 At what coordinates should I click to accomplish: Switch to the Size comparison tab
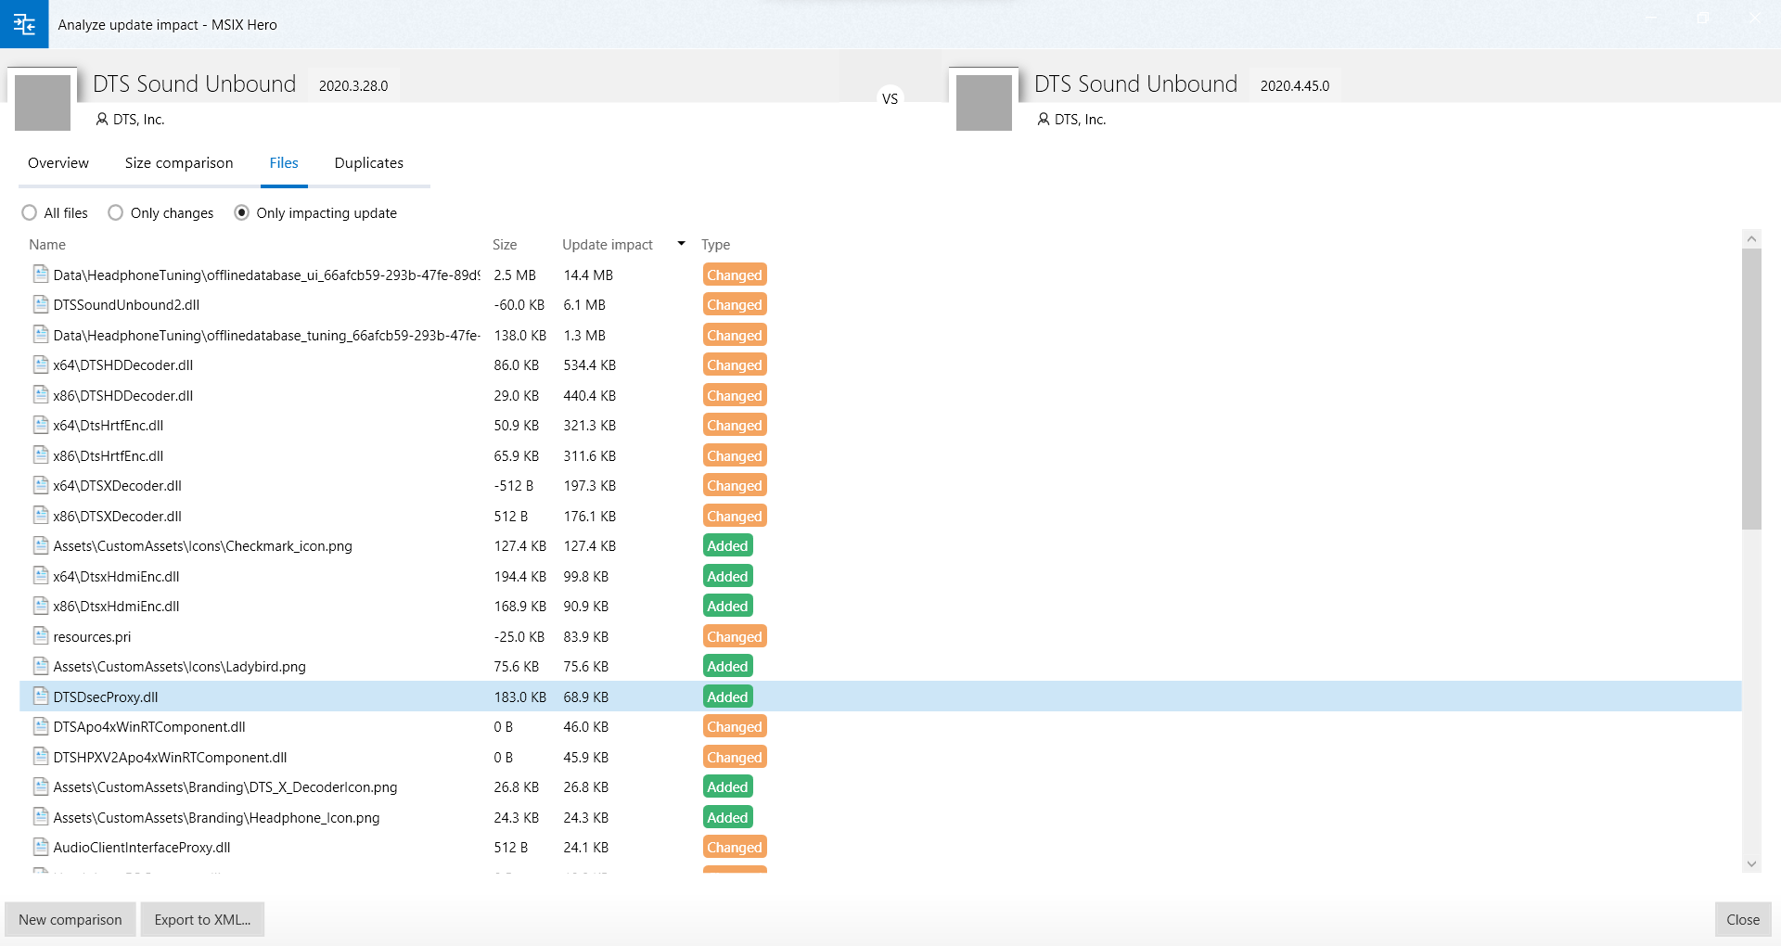179,163
